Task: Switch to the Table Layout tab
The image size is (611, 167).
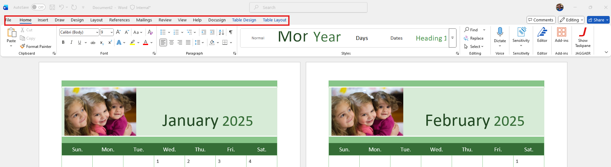Action: tap(274, 20)
